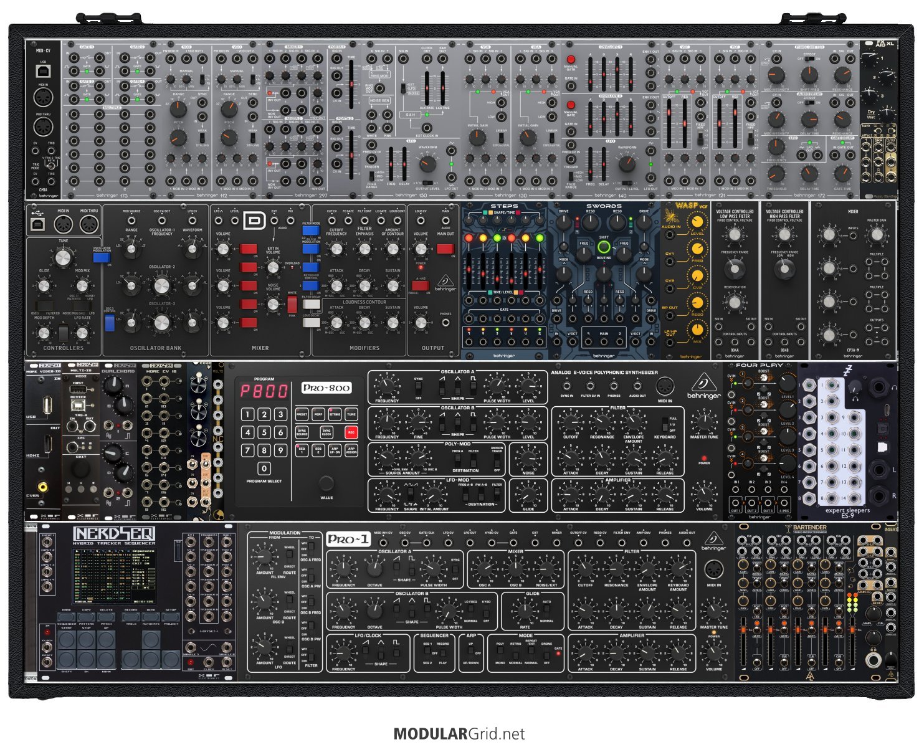Flip the red Main Out switch

[x=445, y=249]
